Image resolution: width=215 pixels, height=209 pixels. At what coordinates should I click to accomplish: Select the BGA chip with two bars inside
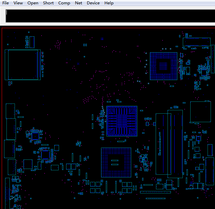[116, 163]
